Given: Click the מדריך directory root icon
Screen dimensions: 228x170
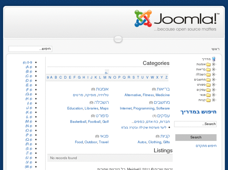Looking at the screenshot, I should click(214, 59).
